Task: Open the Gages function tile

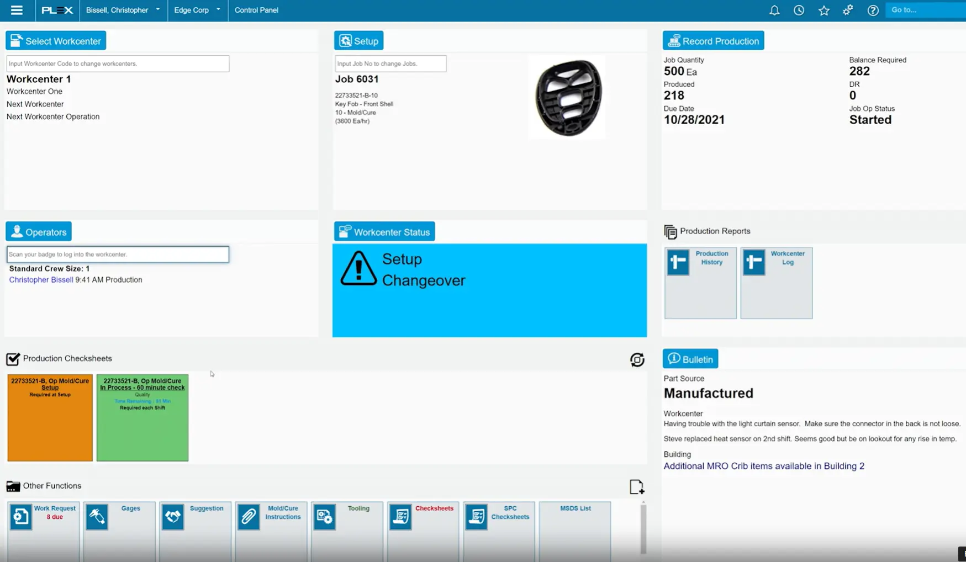Action: [119, 531]
